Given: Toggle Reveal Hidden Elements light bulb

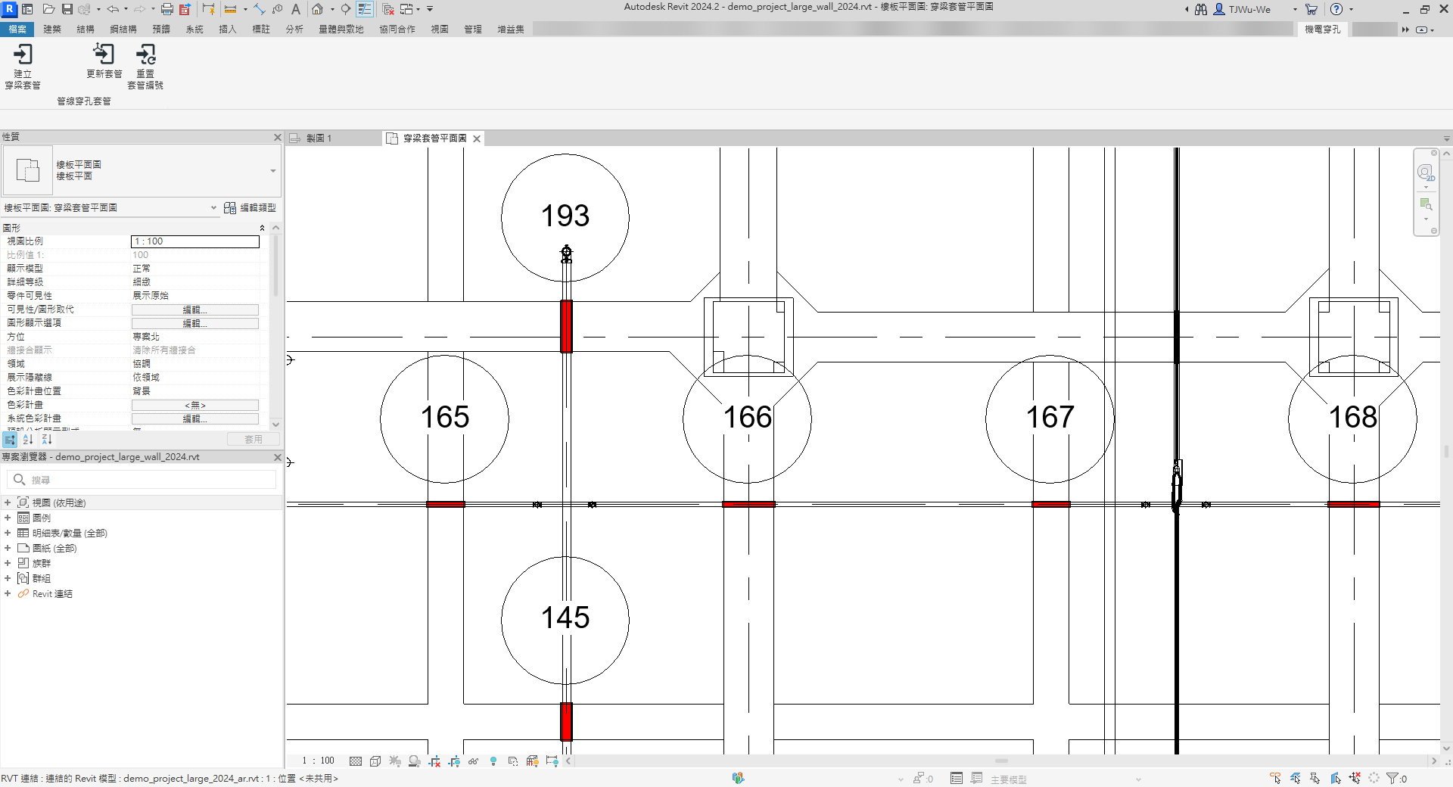Looking at the screenshot, I should 493,761.
